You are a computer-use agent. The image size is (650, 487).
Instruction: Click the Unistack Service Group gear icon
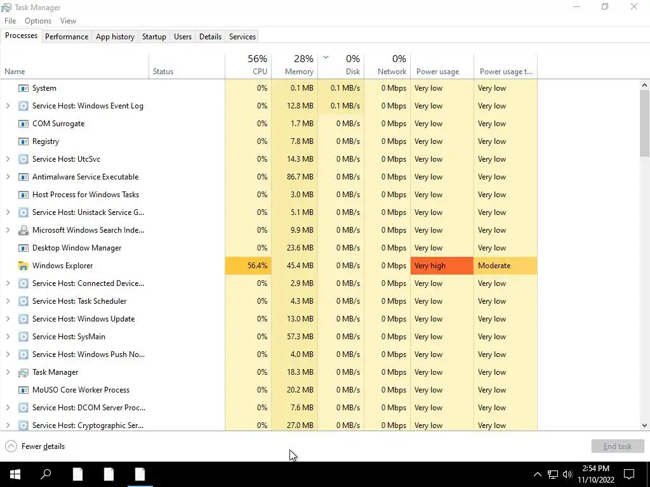(x=23, y=212)
